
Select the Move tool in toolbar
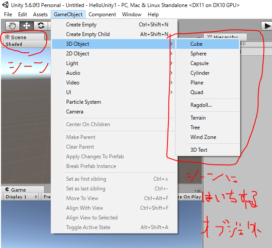[26, 26]
